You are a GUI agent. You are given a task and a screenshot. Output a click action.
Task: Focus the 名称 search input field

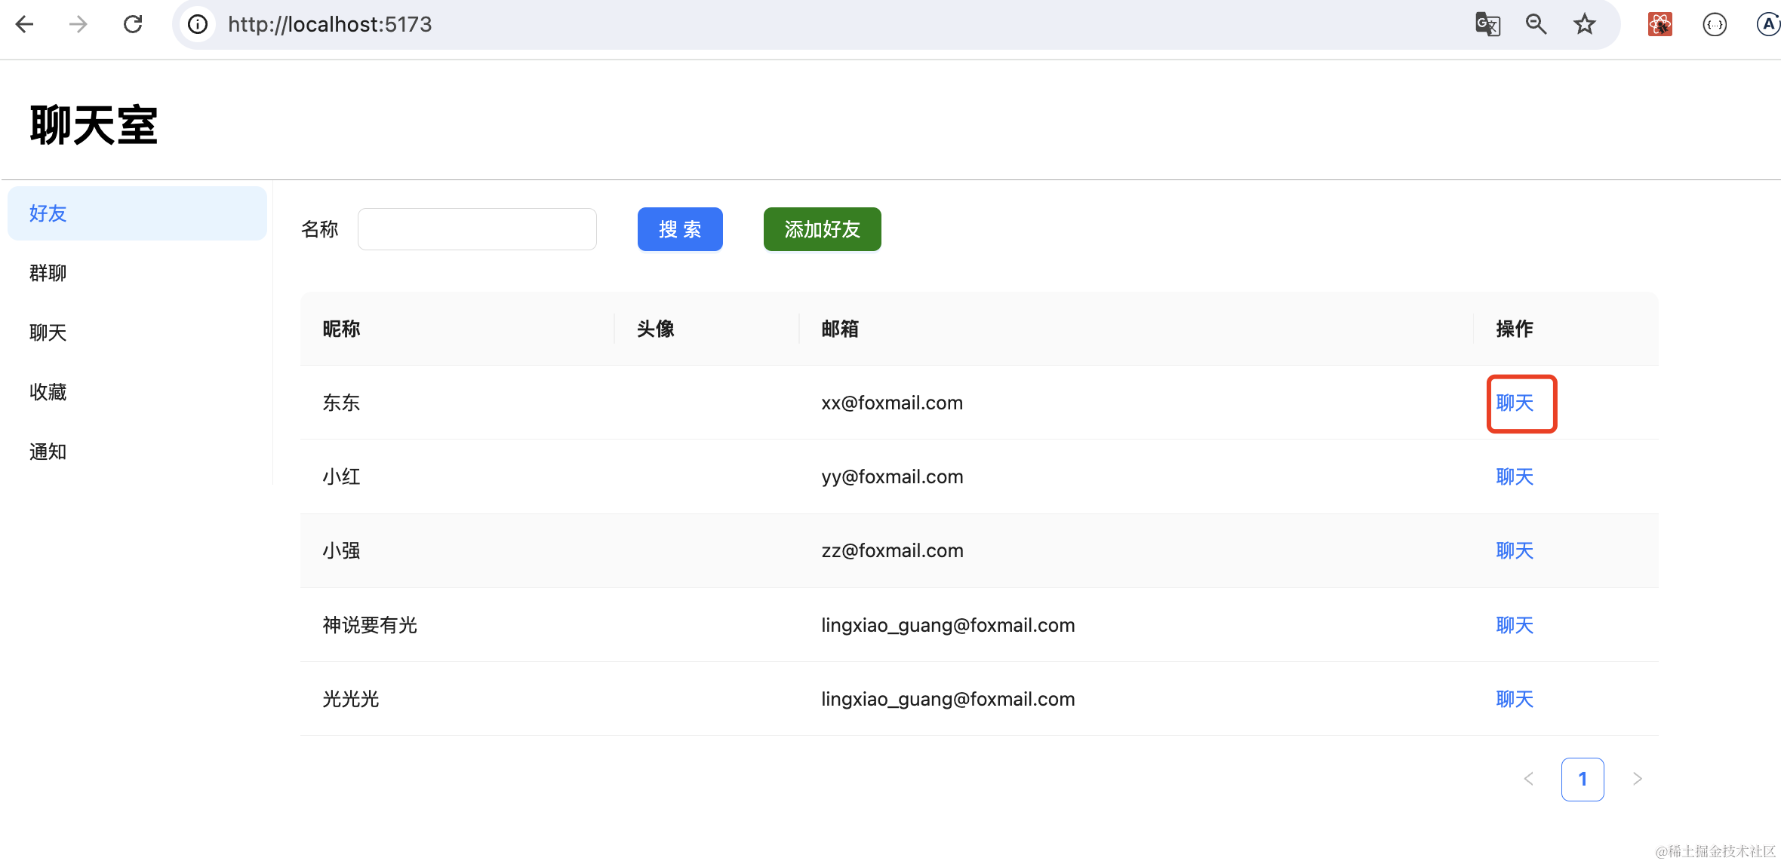pyautogui.click(x=477, y=229)
